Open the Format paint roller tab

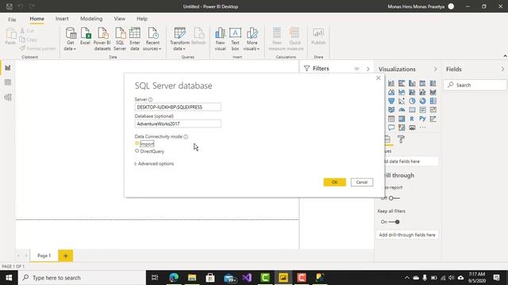[401, 139]
